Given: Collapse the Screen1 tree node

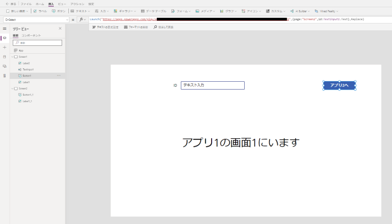Looking at the screenshot, I should click(x=12, y=57).
